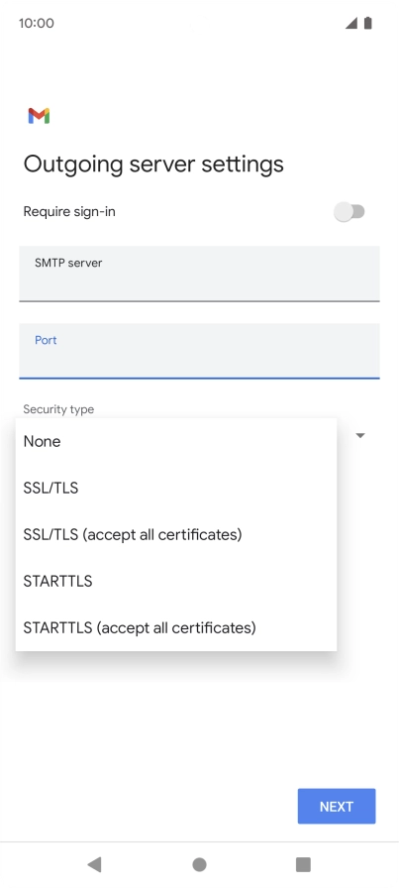
Task: Tap the Home circle navigation button
Action: 199,864
